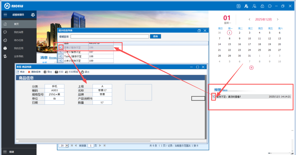Open 打印预览 print preview
Image resolution: width=296 pixels, height=155 pixels.
[67, 72]
